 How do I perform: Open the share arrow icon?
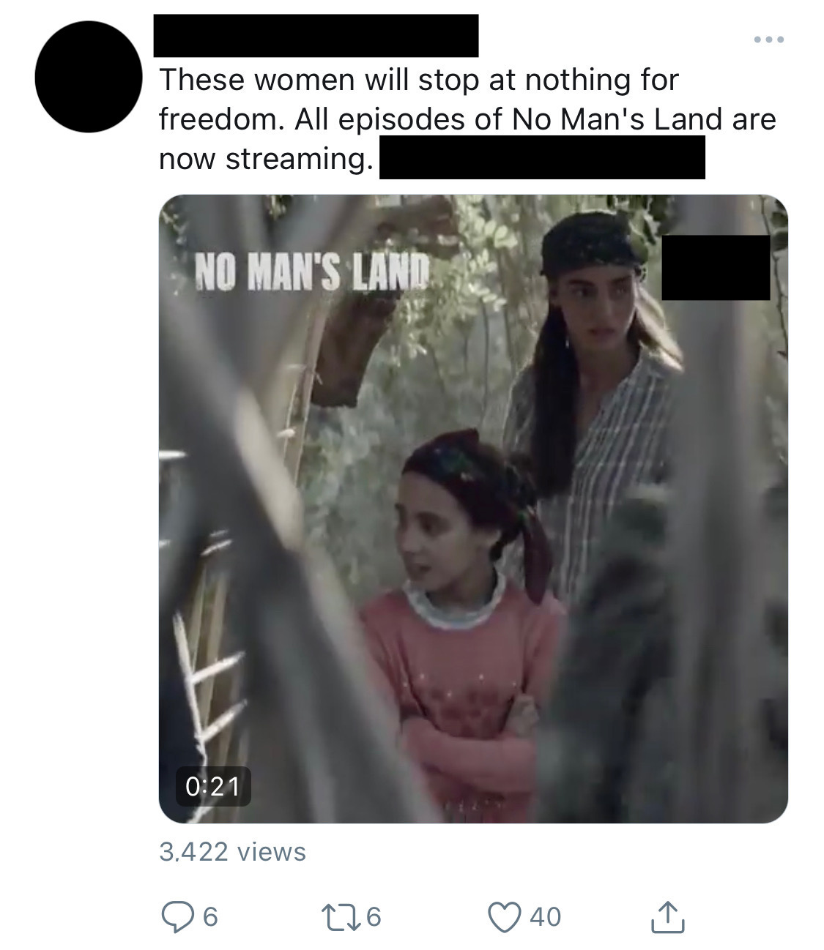coord(667,916)
